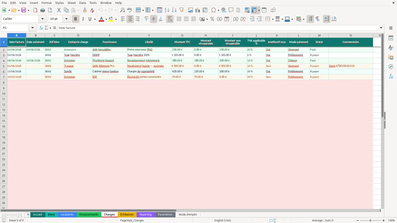Switch to the Échéances sheet tab

127,214
